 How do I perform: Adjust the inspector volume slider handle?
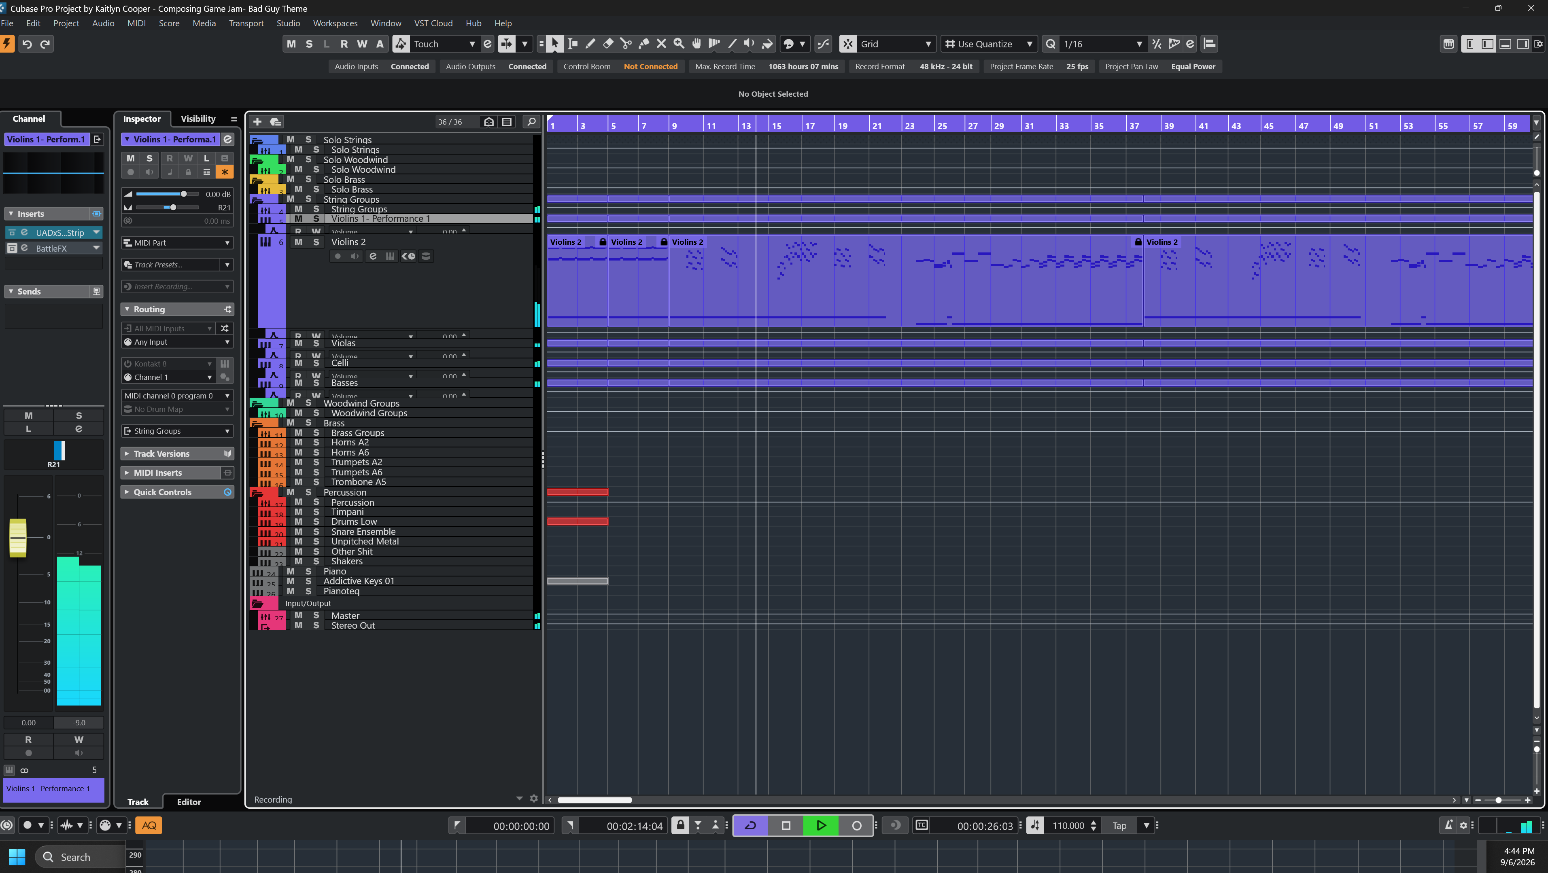click(184, 193)
